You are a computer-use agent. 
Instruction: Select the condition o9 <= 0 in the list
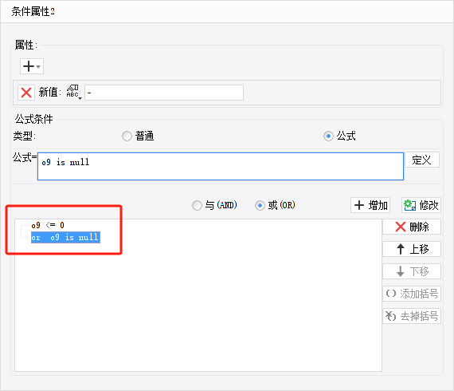point(48,225)
